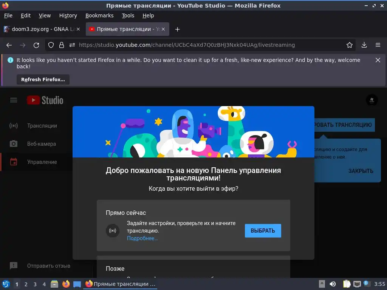Click the 3:55 clock
387x290 pixels.
[379, 284]
